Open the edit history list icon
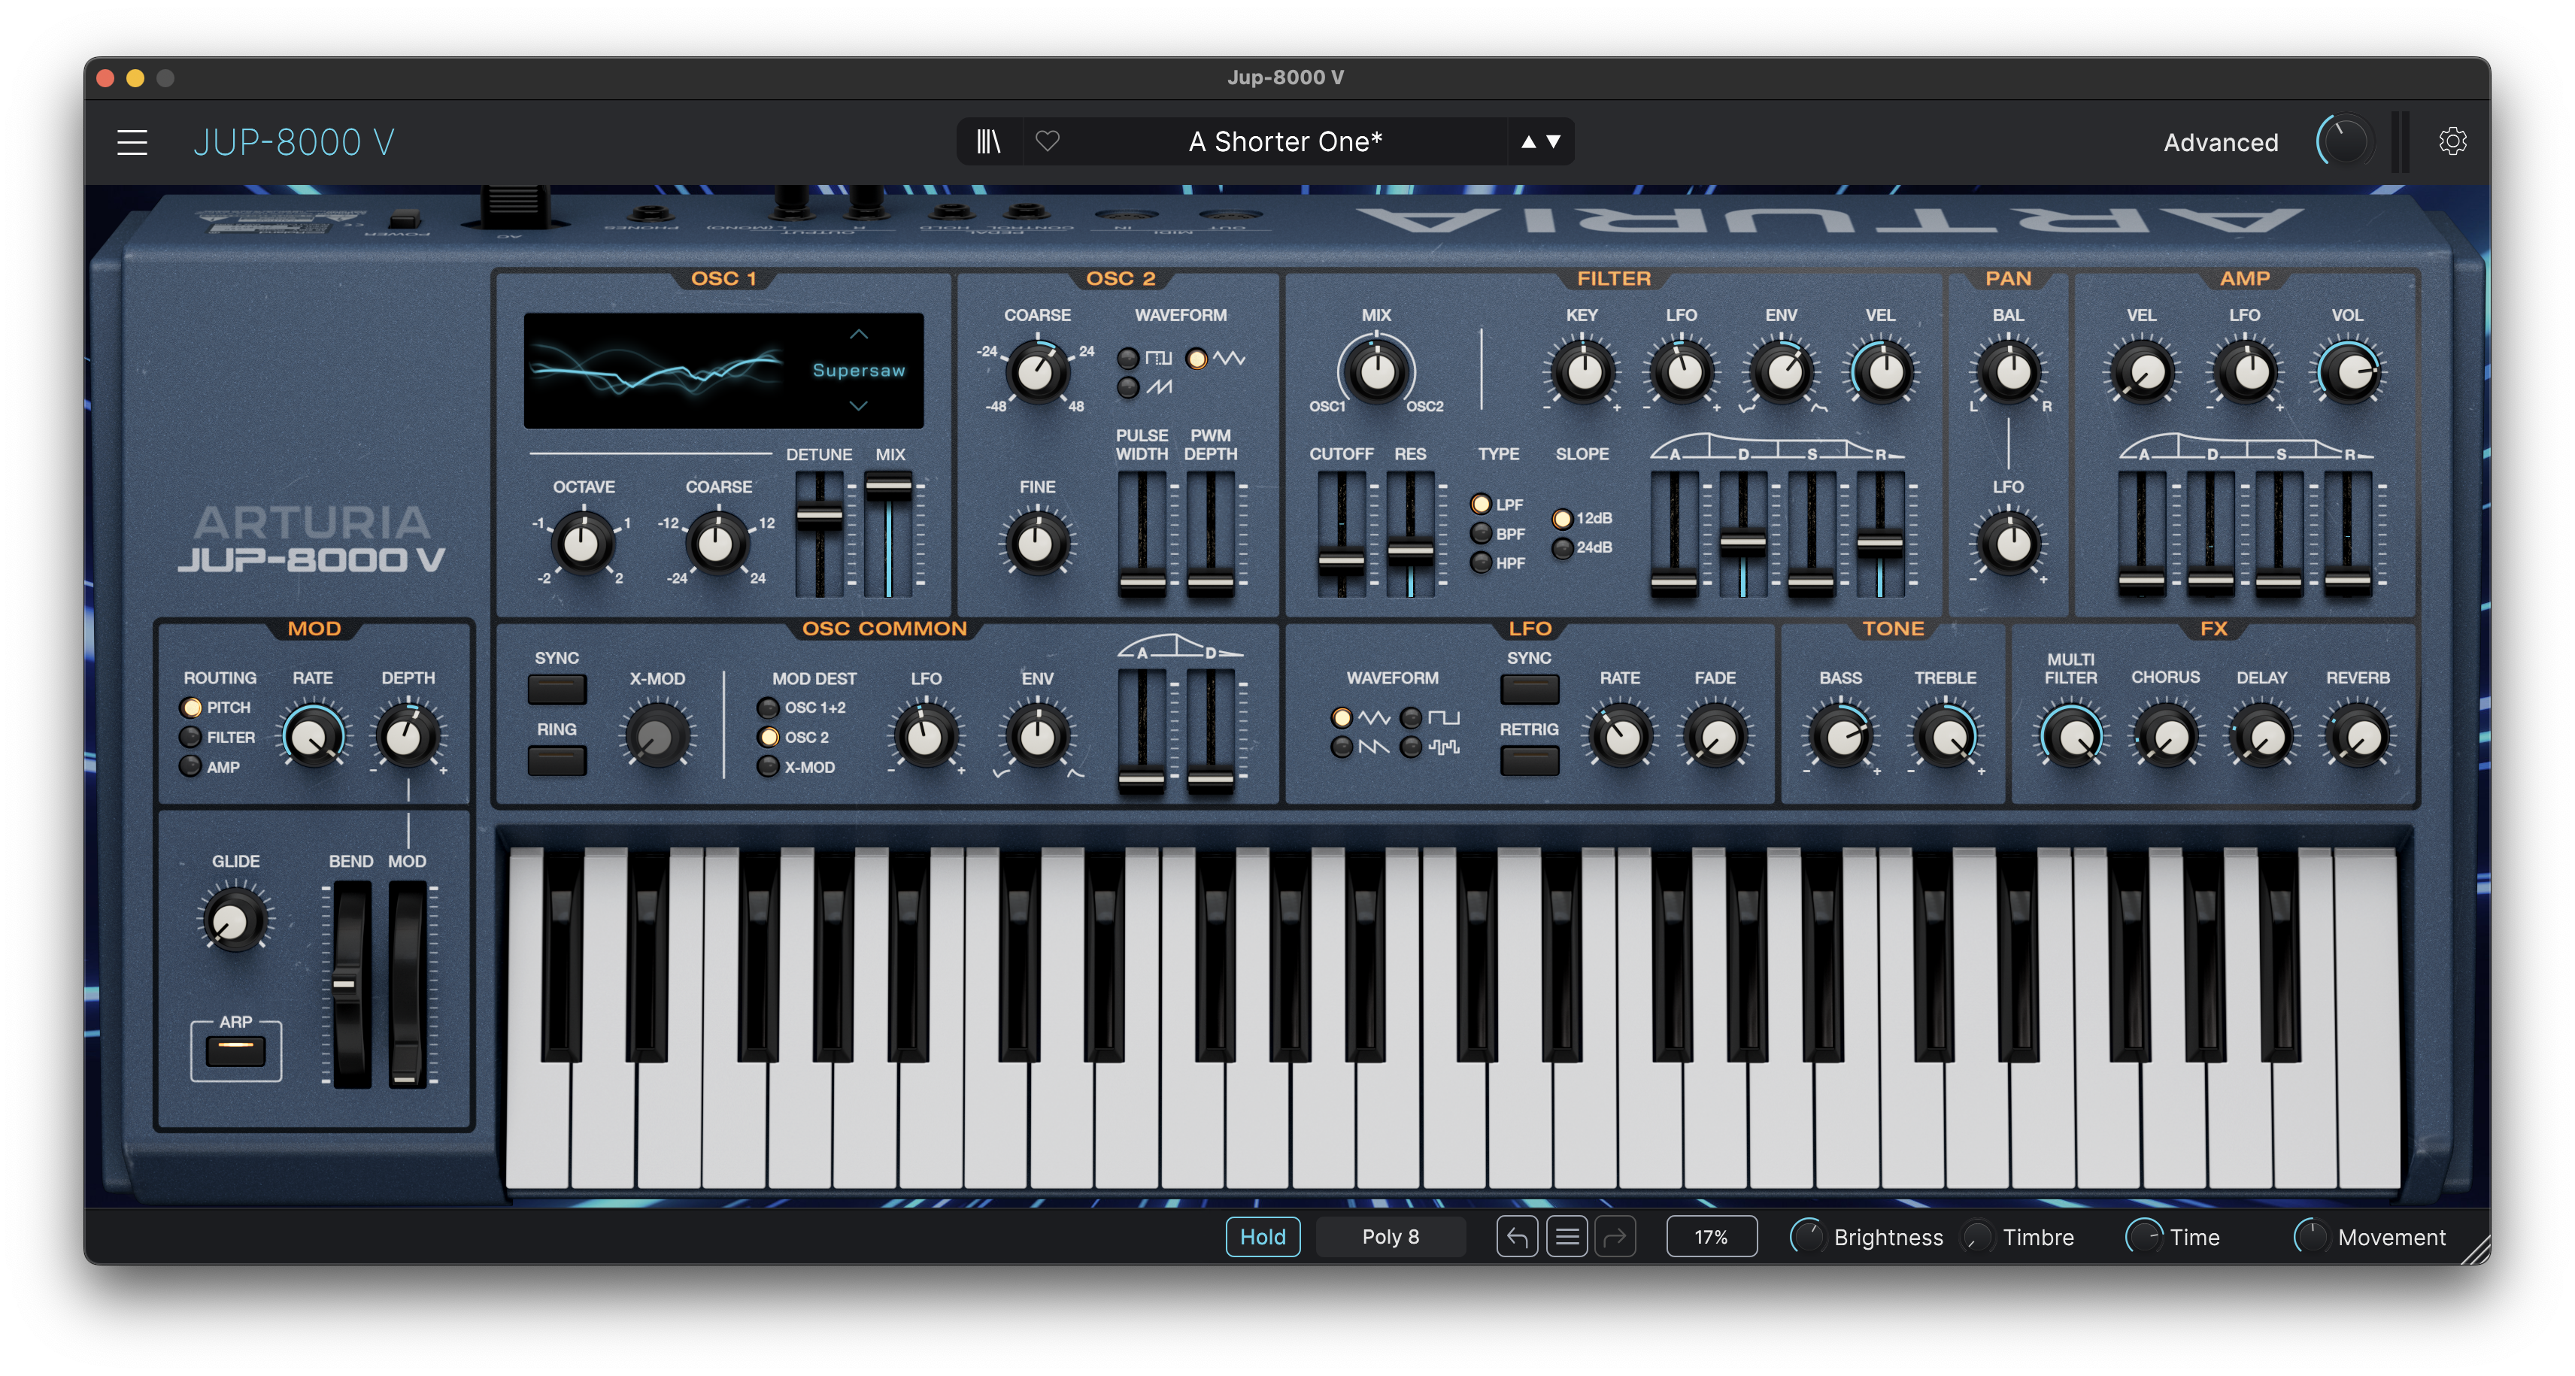The width and height of the screenshot is (2575, 1376). coord(1567,1237)
